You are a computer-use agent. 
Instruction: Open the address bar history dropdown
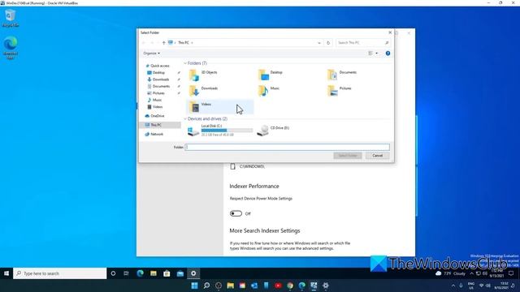(319, 43)
